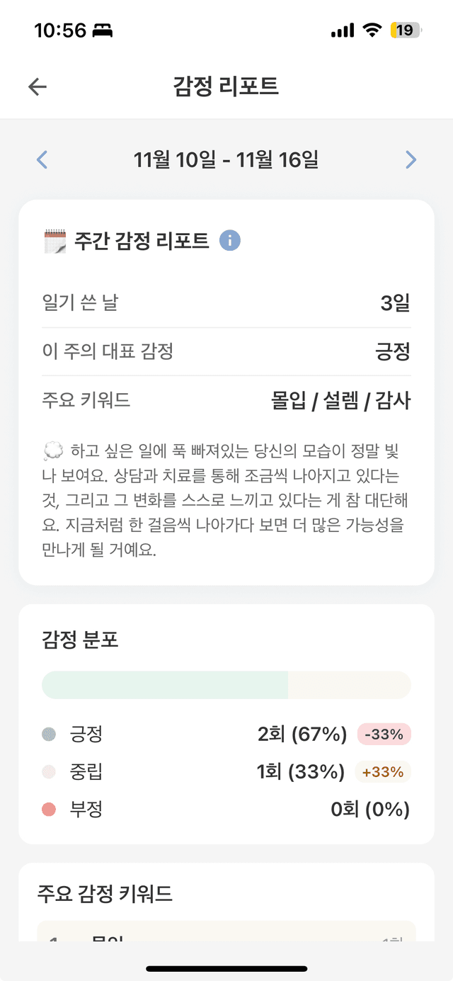Image resolution: width=453 pixels, height=981 pixels.
Task: Open the info tooltip next to 주간 감정 리포트
Action: pyautogui.click(x=229, y=240)
